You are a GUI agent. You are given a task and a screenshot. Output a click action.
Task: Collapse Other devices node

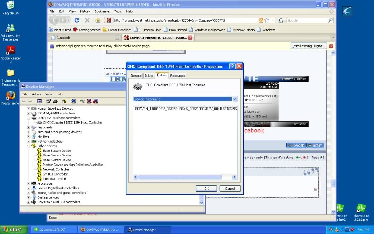(x=28, y=146)
